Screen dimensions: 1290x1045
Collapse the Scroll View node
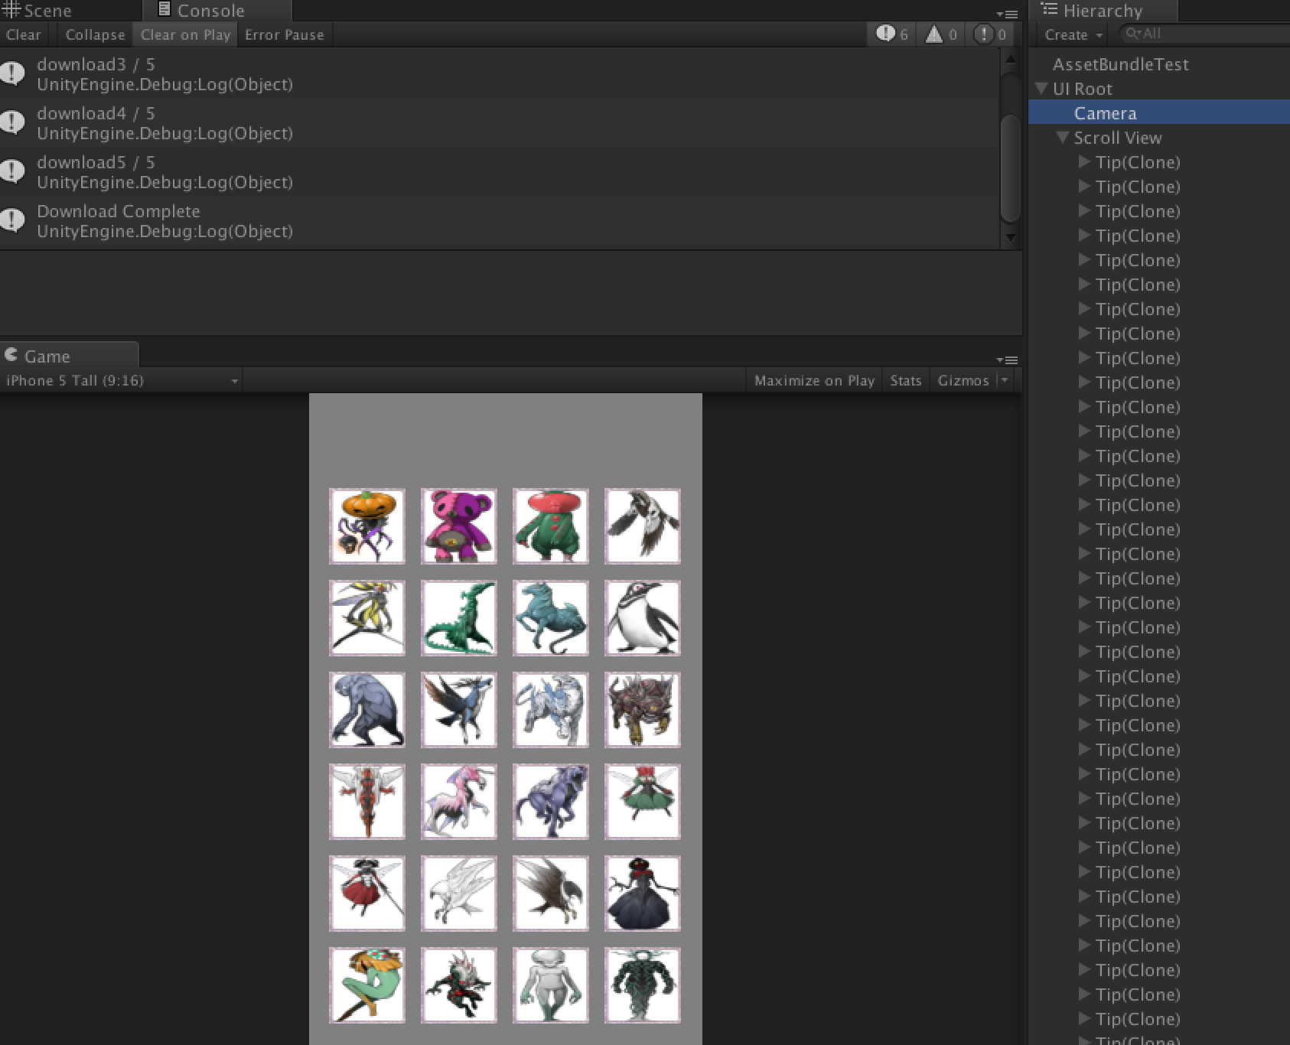coord(1063,137)
